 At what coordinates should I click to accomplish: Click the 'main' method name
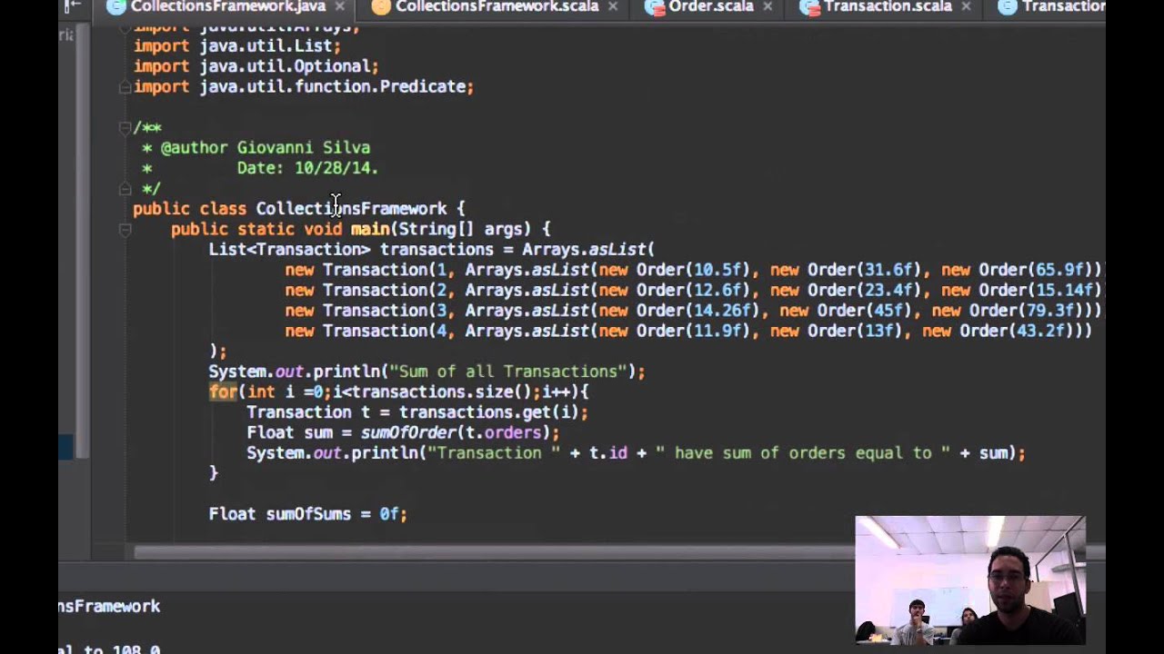point(370,229)
